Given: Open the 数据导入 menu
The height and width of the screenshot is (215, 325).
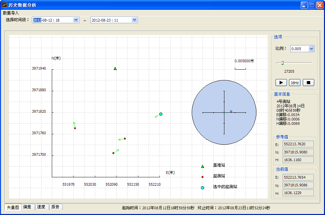Looking at the screenshot, I should coord(11,13).
